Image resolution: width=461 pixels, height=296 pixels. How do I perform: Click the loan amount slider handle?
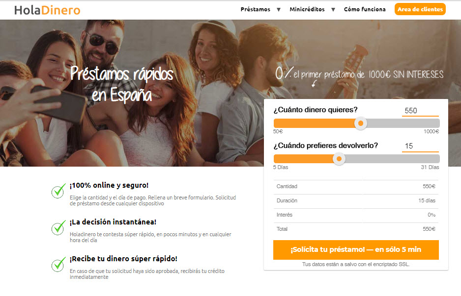[x=361, y=123]
